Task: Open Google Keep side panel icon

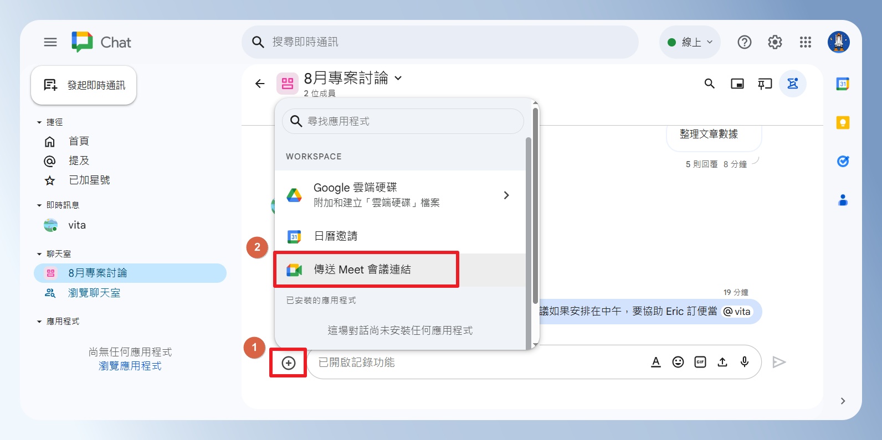Action: point(843,122)
